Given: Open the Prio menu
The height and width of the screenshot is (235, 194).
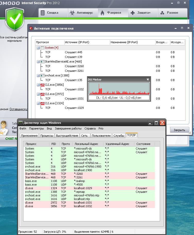Looking at the screenshot, I should (x=101, y=128).
